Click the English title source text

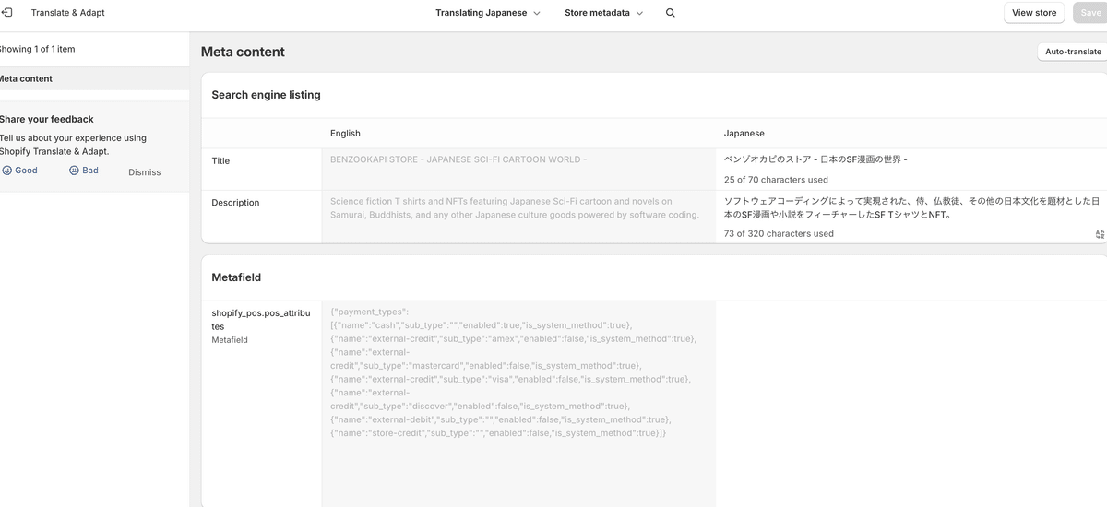click(x=458, y=159)
